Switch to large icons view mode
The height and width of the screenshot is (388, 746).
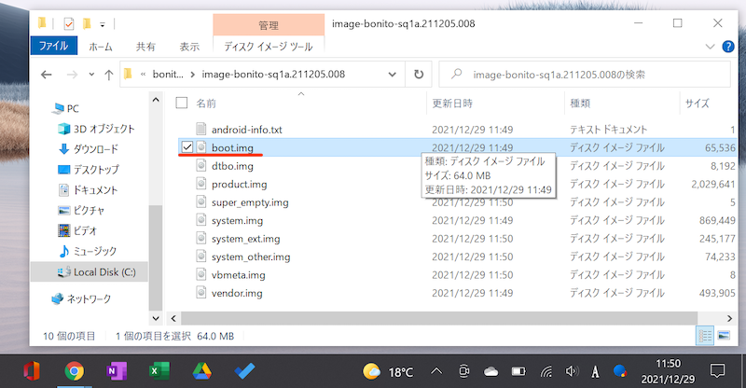[x=721, y=336]
